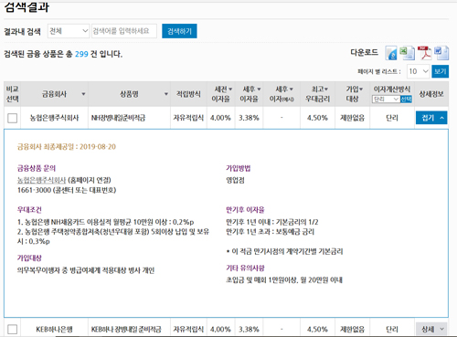This screenshot has height=337, width=457.
Task: Sort by 최고 우대금리 column arrow
Action: click(326, 90)
